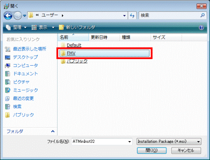Viewport: 210px width, 160px height.
Task: Click the Default folder icon
Action: tap(63, 45)
